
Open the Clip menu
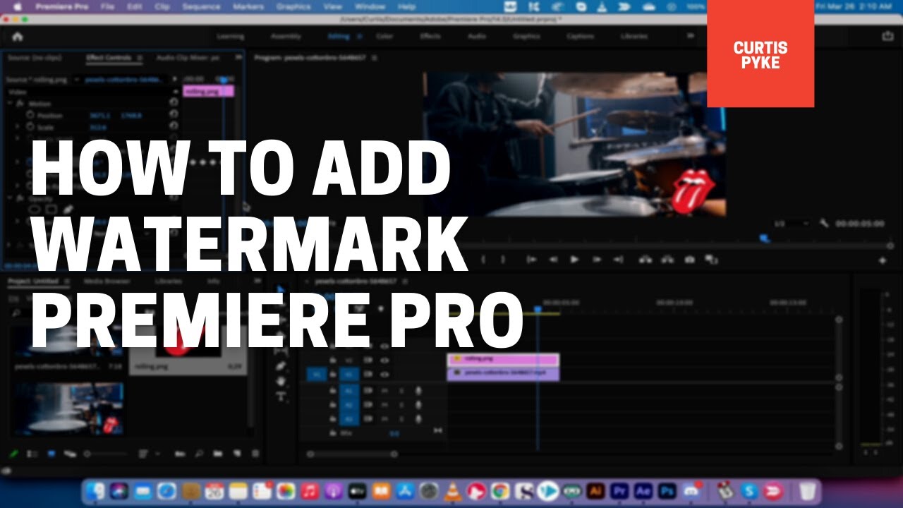(x=163, y=6)
